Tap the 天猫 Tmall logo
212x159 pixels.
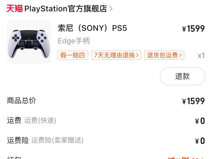pos(15,9)
